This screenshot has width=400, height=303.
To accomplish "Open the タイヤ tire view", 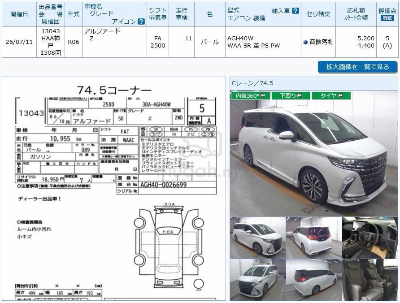I will point(331,95).
